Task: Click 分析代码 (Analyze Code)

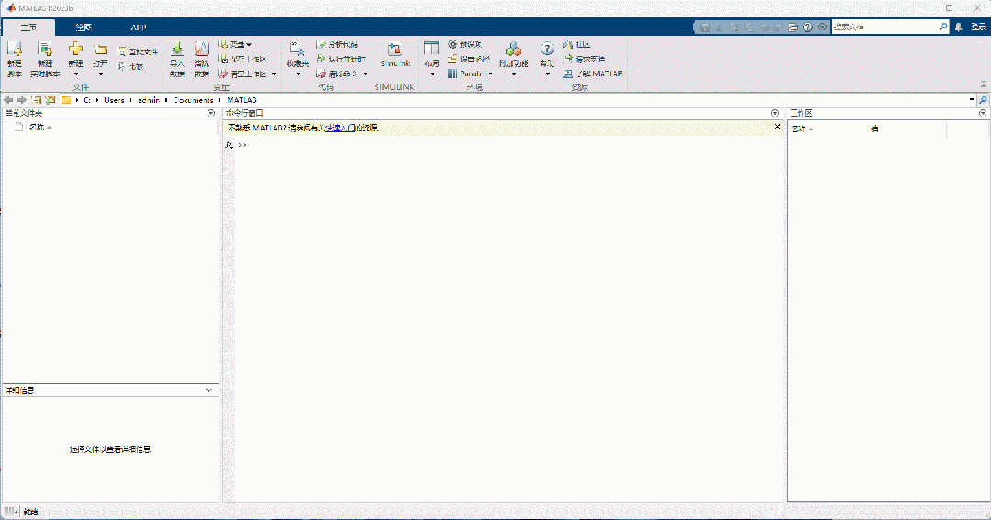Action: point(337,45)
